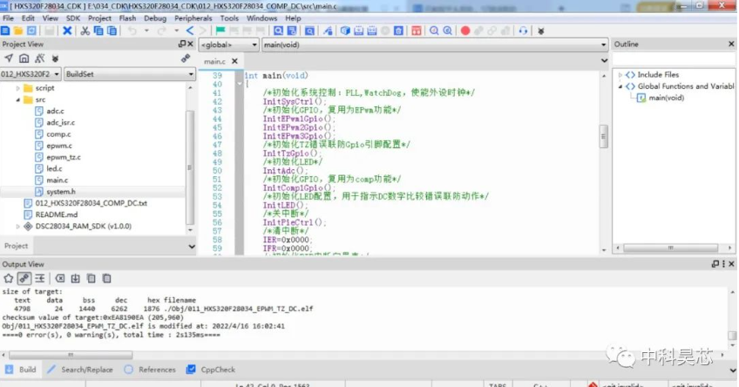The width and height of the screenshot is (739, 387).
Task: Click the blue X delete toolbar icon
Action: pyautogui.click(x=67, y=31)
